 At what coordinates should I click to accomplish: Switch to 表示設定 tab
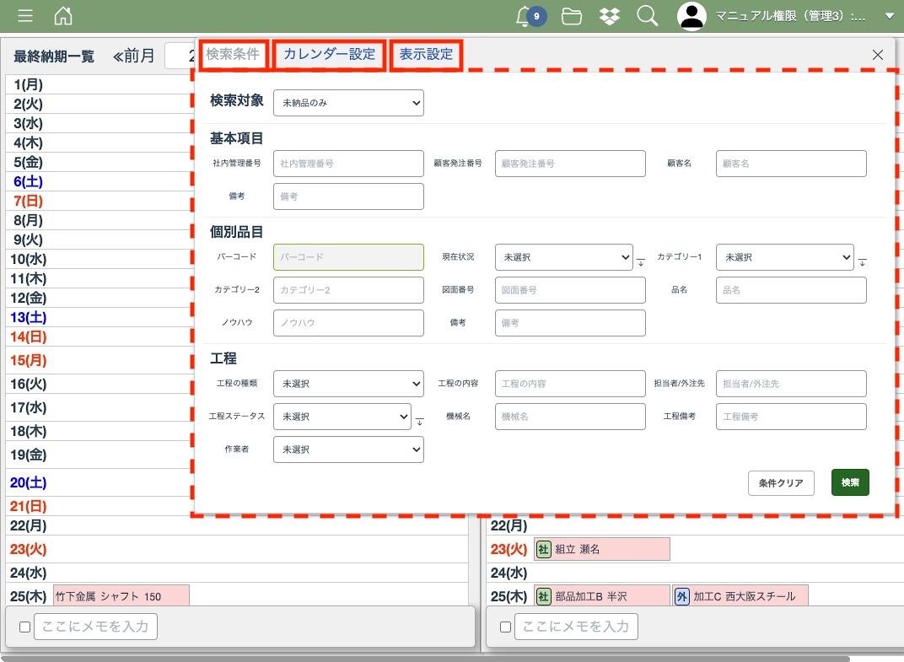pos(426,55)
